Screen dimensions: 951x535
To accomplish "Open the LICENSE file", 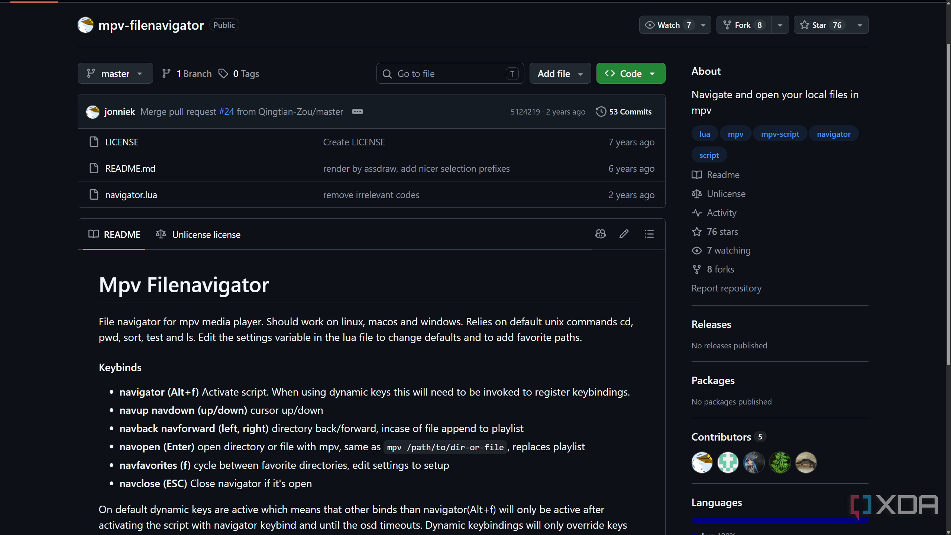I will (x=122, y=142).
